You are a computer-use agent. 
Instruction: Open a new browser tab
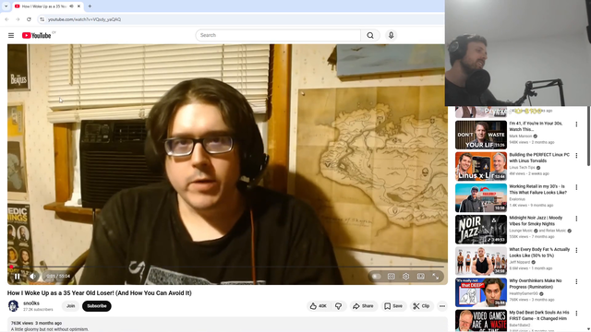click(90, 6)
